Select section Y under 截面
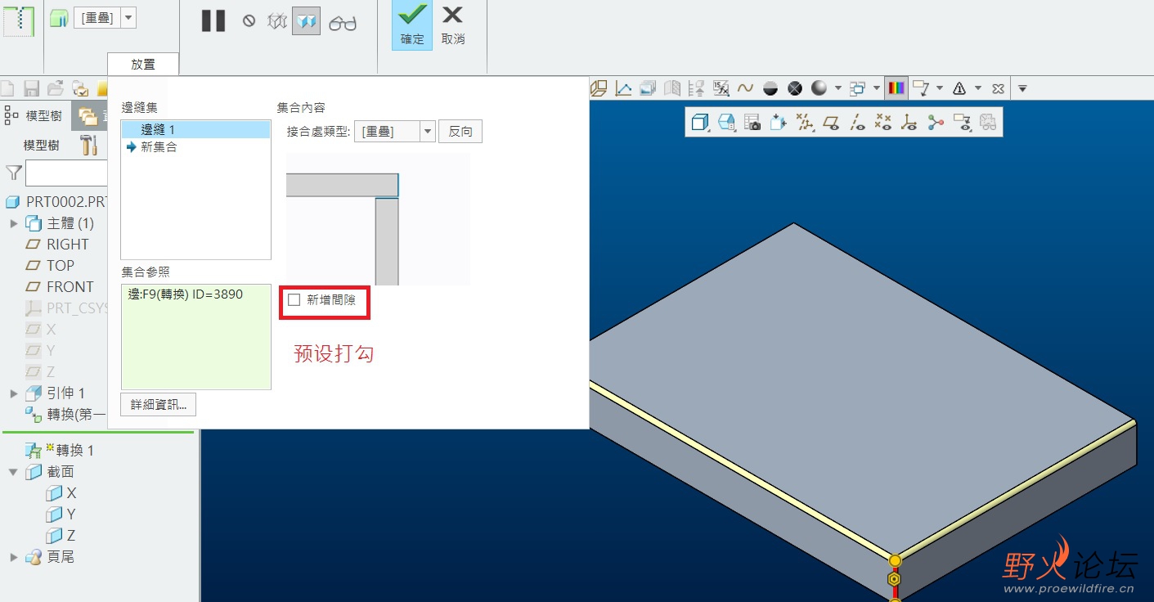This screenshot has width=1154, height=602. (61, 514)
